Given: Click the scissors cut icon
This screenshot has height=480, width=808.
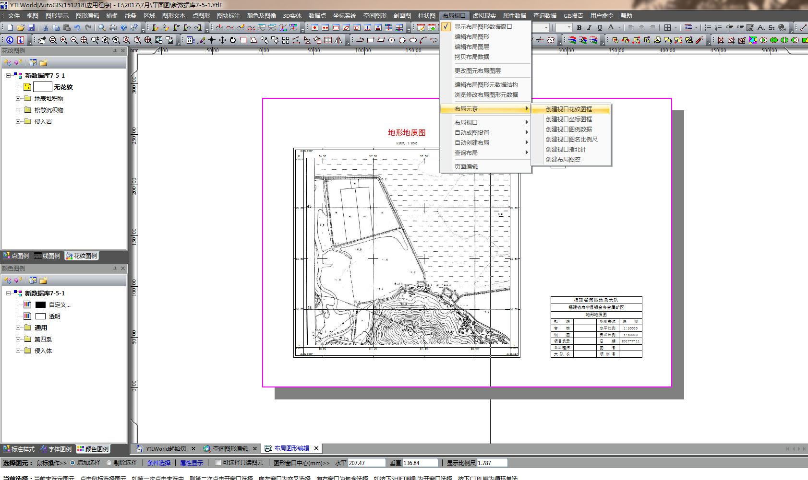Looking at the screenshot, I should click(x=46, y=28).
